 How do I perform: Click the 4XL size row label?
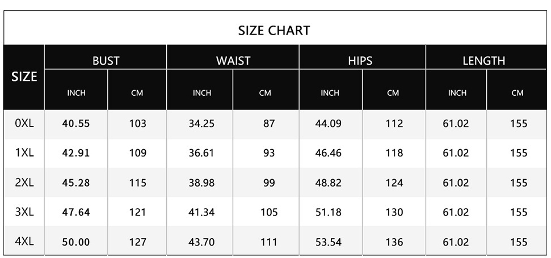tap(24, 242)
